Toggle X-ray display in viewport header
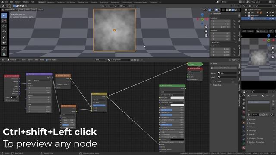The width and height of the screenshot is (276, 155). click(x=223, y=10)
